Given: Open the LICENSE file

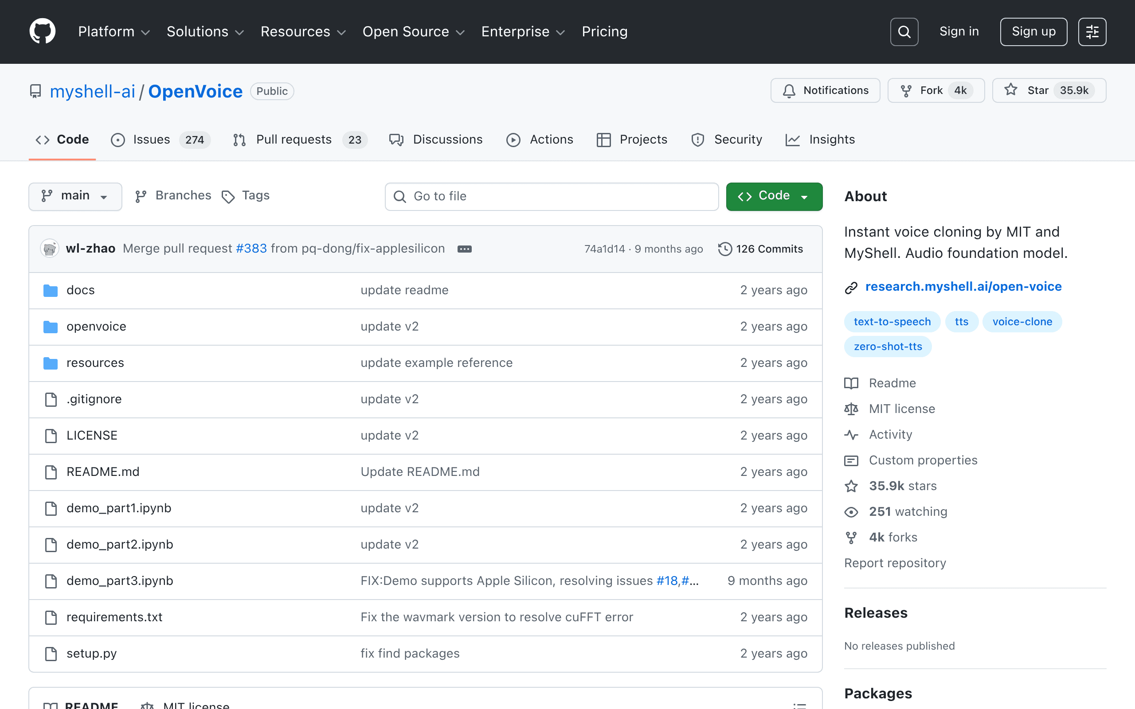Looking at the screenshot, I should click(x=92, y=435).
